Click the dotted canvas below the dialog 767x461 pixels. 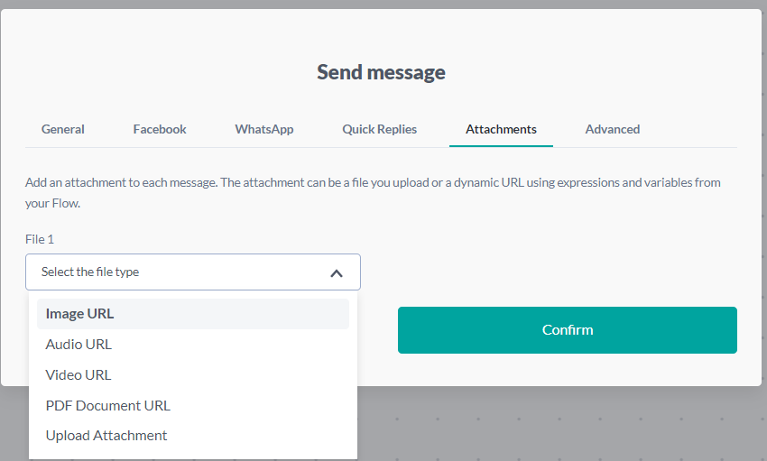pos(559,424)
